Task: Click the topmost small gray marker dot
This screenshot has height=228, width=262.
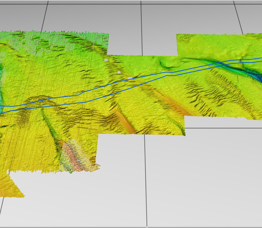Action: pos(106,60)
